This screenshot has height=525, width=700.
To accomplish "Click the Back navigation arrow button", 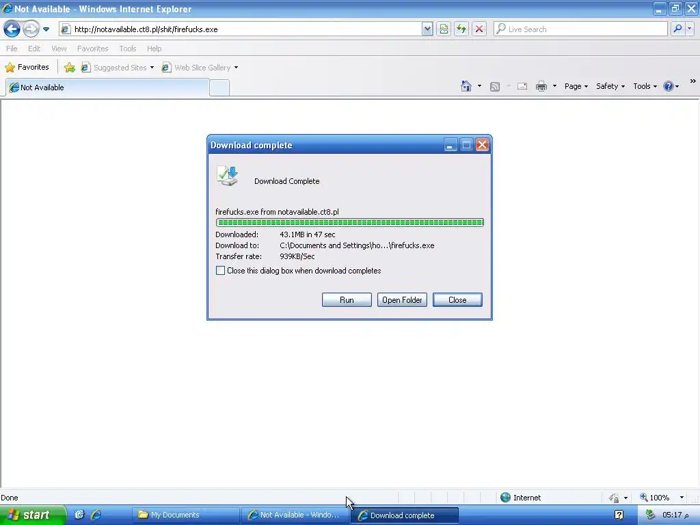I will pos(12,29).
